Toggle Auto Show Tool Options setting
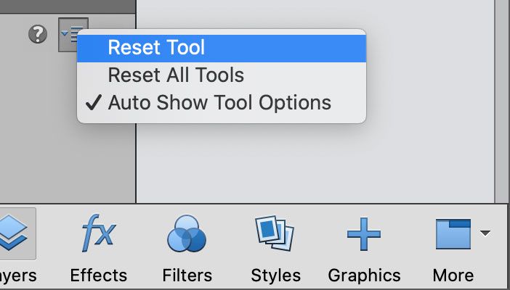The image size is (510, 290). click(219, 102)
